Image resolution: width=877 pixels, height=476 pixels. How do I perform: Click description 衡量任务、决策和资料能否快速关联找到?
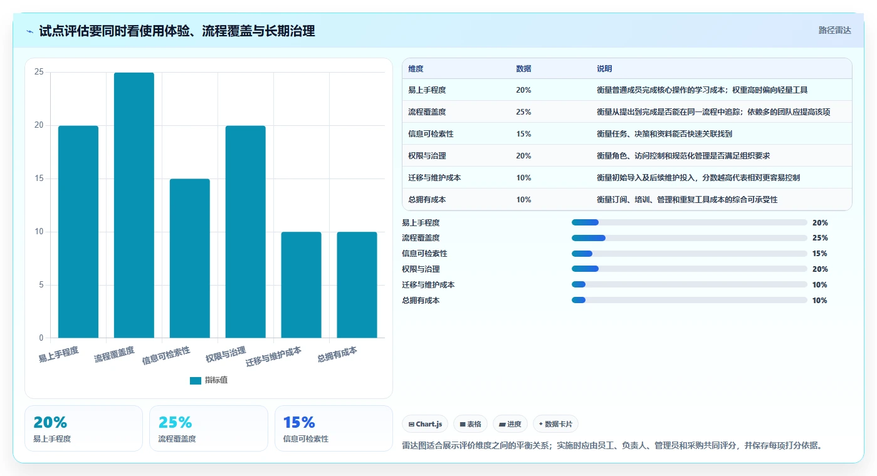coord(664,134)
